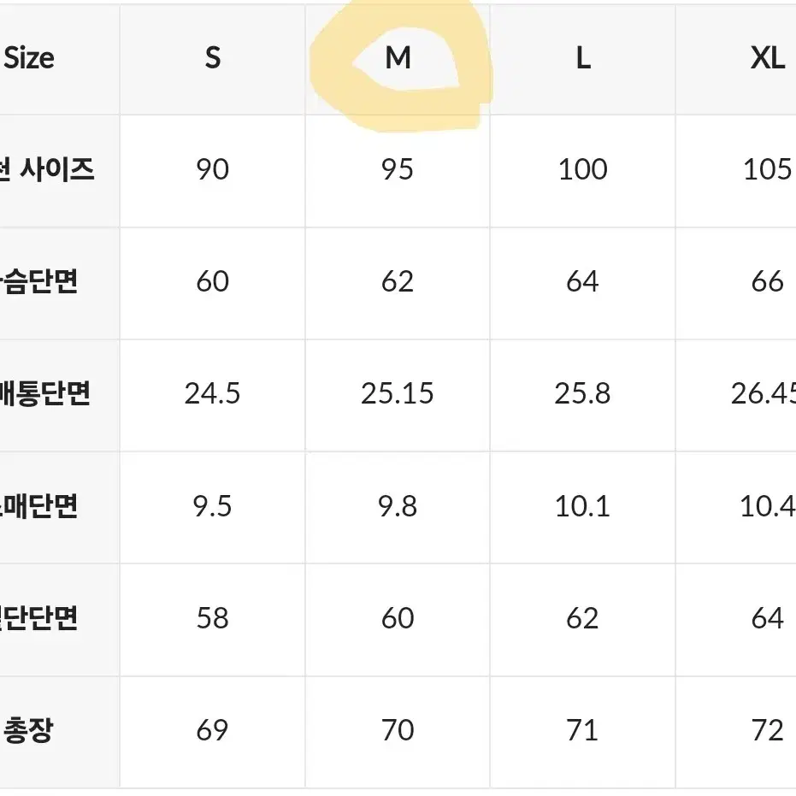
Task: Click the 9.8 sleeve value for M
Action: point(398,506)
